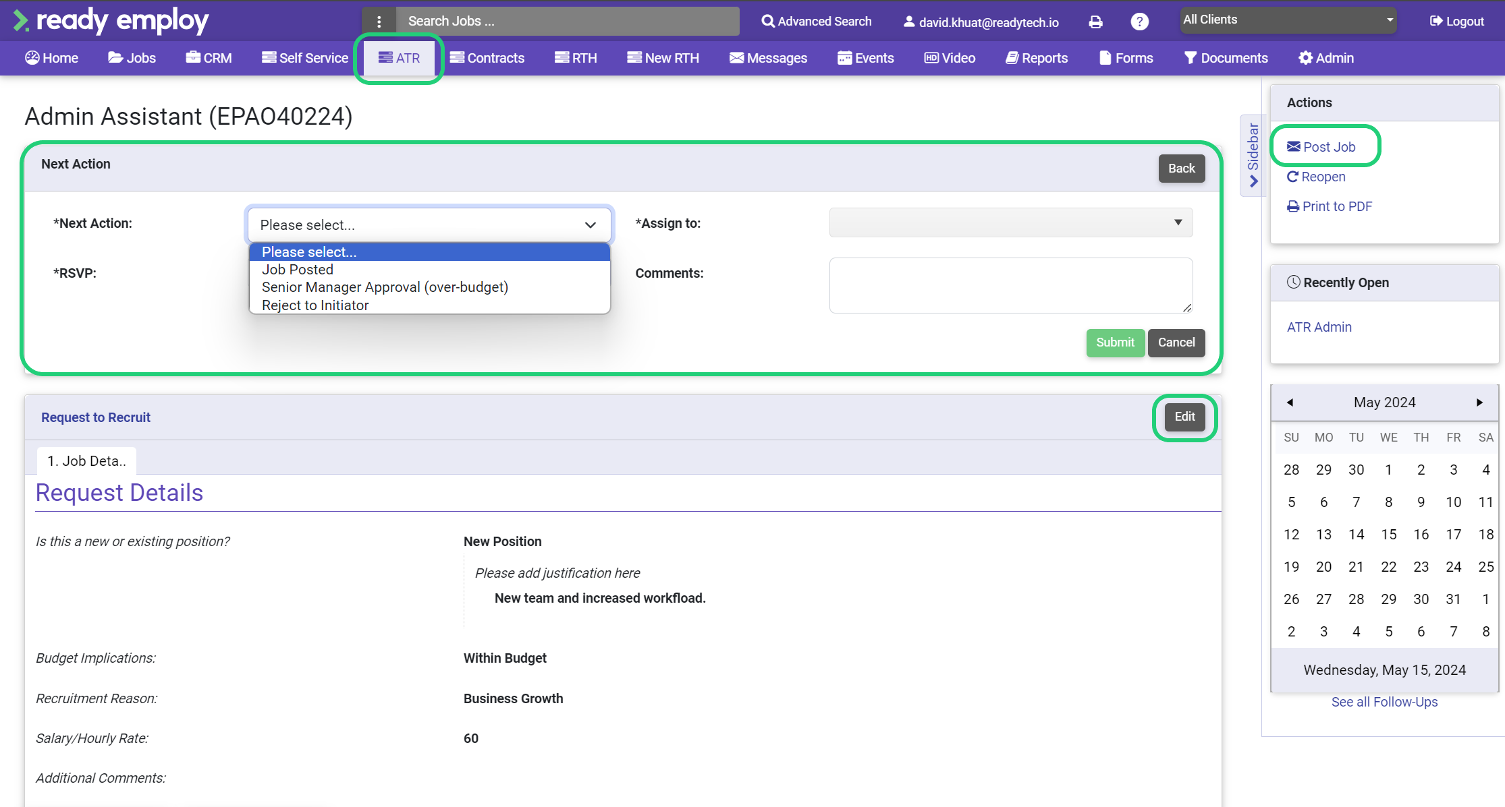Screen dimensions: 1505x807
Task: Click the Comments text area
Action: click(1011, 285)
